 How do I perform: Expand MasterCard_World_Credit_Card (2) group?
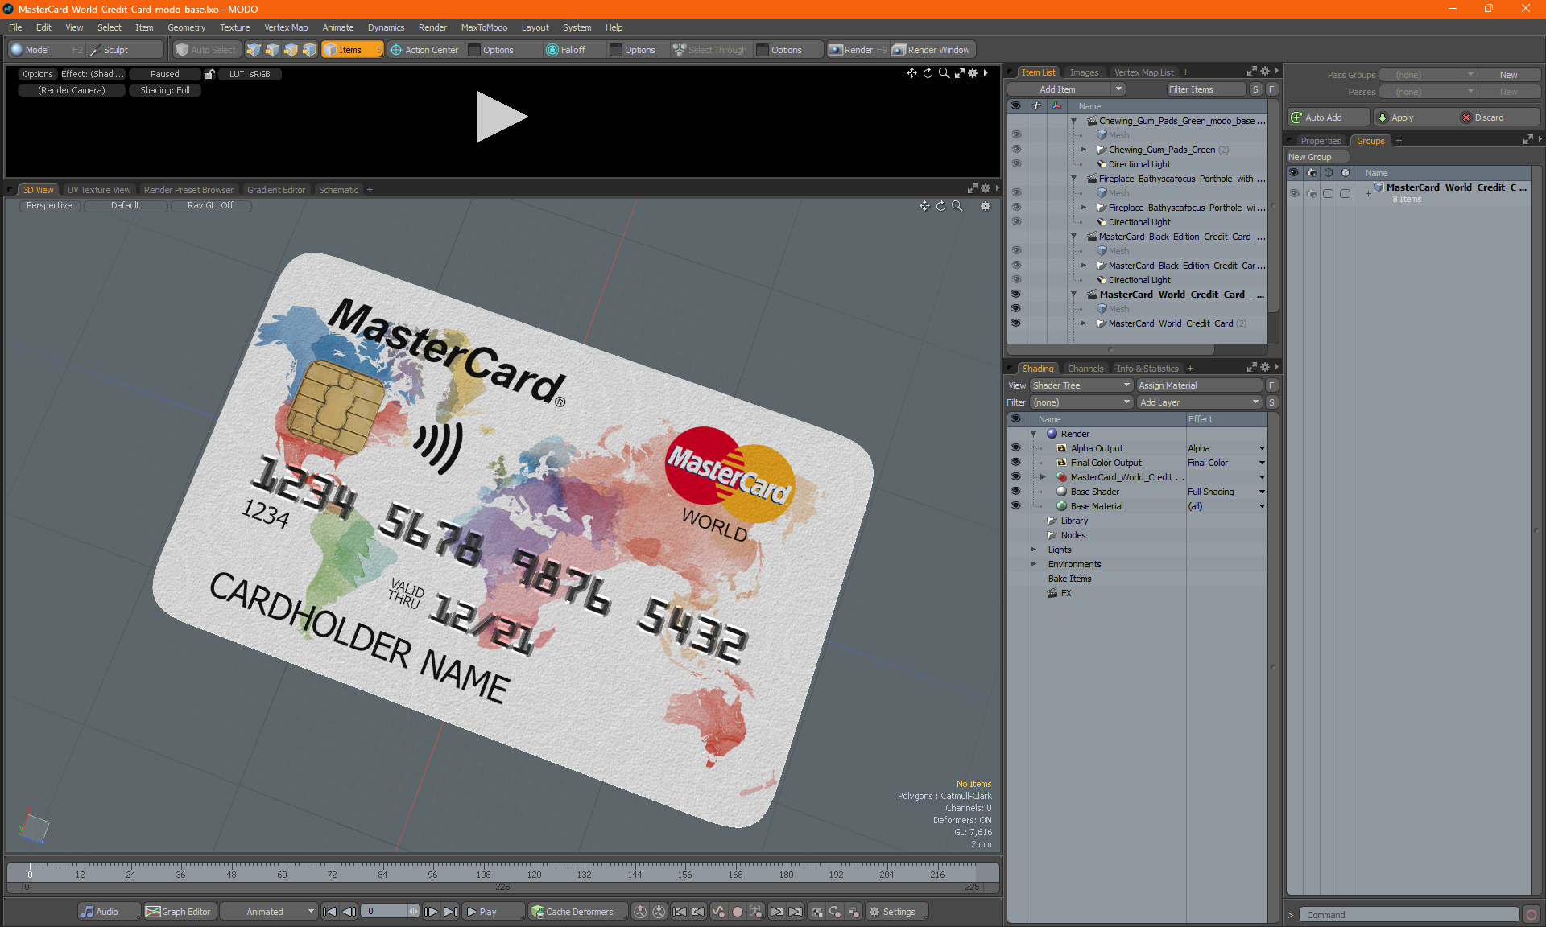click(1083, 323)
